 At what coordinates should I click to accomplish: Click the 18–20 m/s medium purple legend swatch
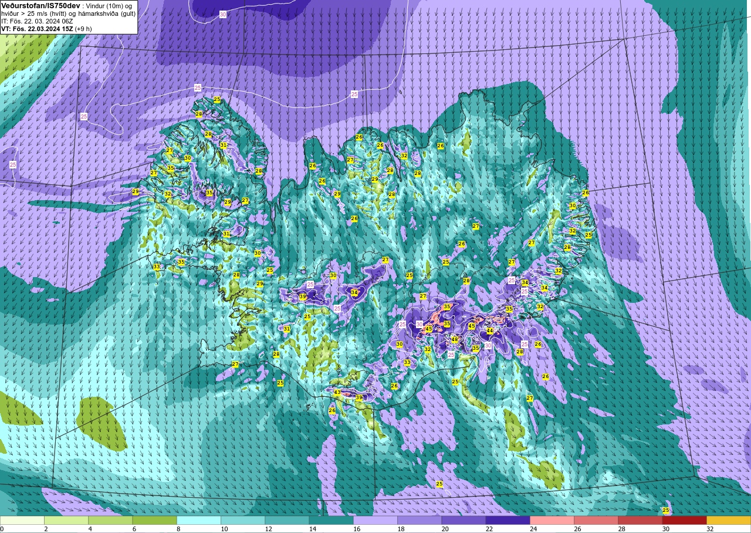point(420,520)
